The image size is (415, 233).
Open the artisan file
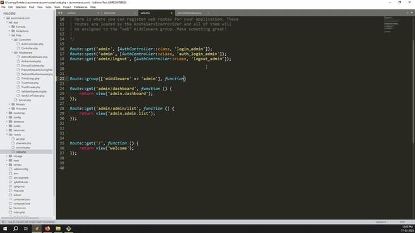pyautogui.click(x=18, y=195)
